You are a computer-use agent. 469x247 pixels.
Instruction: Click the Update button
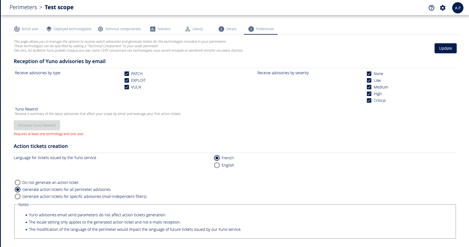(445, 48)
